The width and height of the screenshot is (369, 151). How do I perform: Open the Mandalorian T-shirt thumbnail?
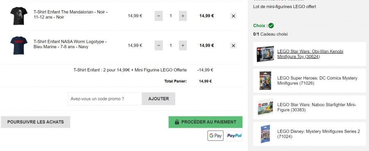[19, 16]
